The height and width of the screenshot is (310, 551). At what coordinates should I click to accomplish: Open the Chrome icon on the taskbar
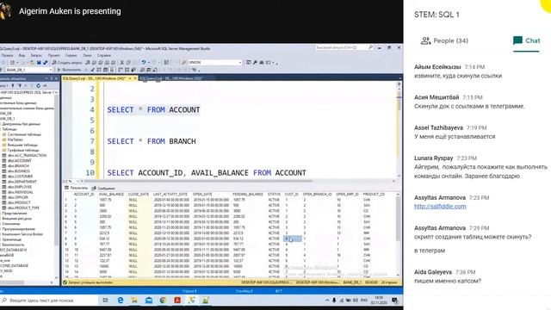163,301
